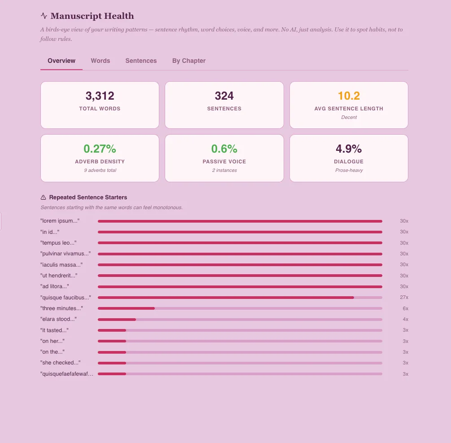The image size is (451, 443).
Task: Select the 324 Sentences card
Action: tap(224, 105)
